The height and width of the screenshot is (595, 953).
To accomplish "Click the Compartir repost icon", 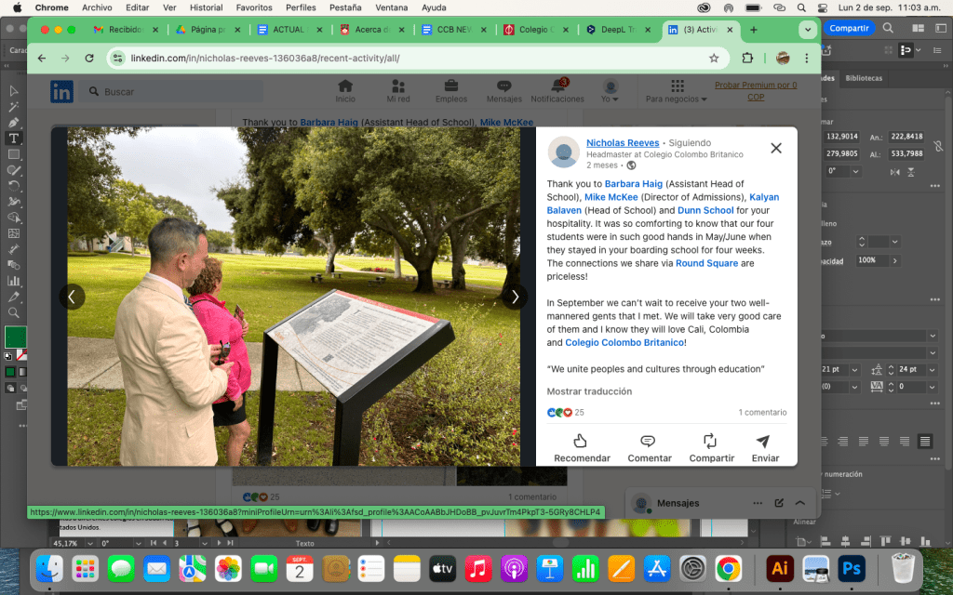I will tap(711, 441).
